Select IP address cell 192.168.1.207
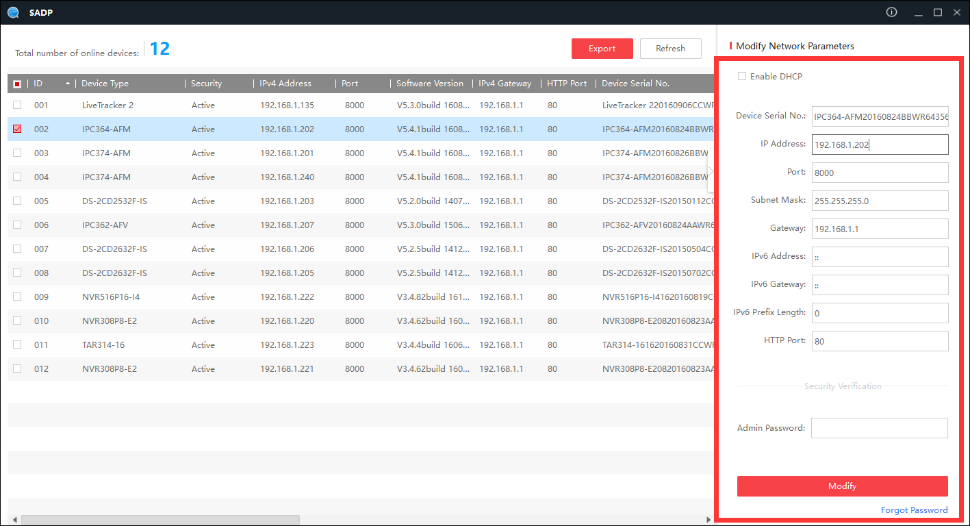 (x=287, y=225)
